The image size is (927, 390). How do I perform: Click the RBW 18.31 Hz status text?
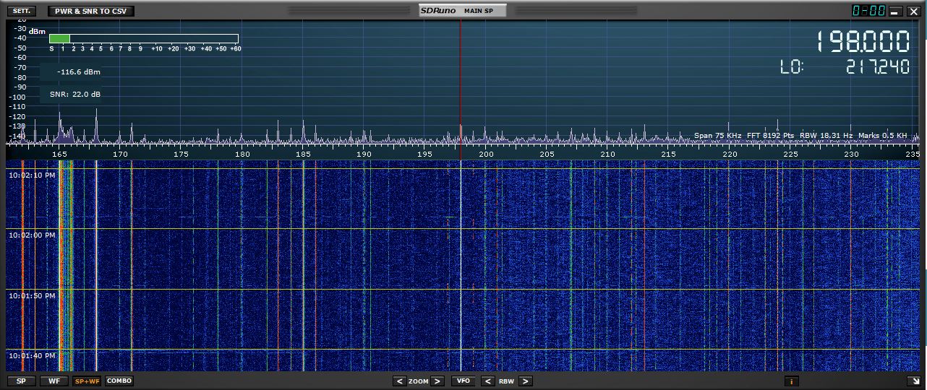point(826,135)
